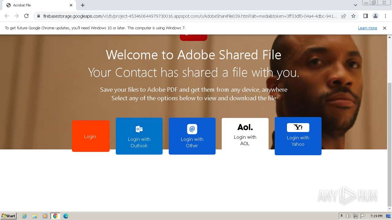Choose Login with Outlook
392x220 pixels.
139,136
